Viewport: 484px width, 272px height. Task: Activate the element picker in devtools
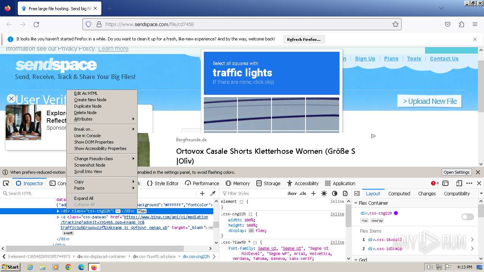pyautogui.click(x=6, y=183)
